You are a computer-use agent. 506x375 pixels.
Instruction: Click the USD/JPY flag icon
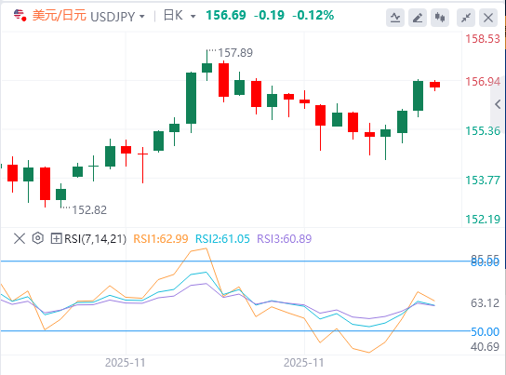click(20, 15)
